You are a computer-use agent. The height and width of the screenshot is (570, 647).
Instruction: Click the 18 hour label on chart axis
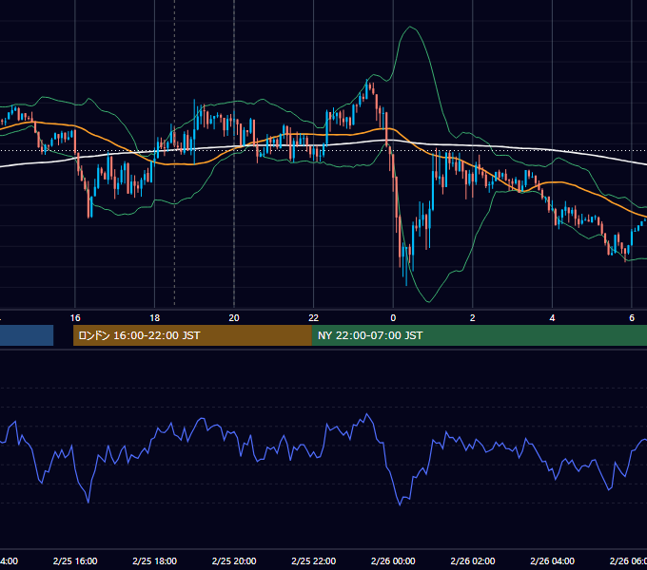[x=155, y=318]
